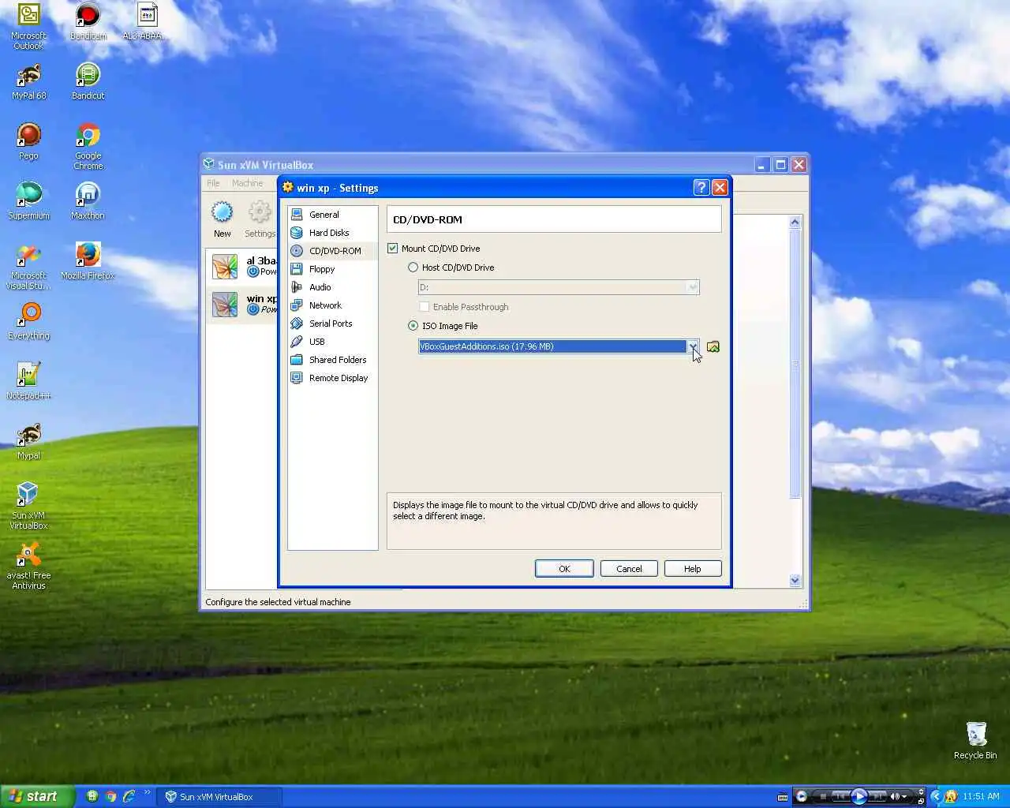Click the avast tray icon
This screenshot has height=808, width=1010.
pos(951,796)
